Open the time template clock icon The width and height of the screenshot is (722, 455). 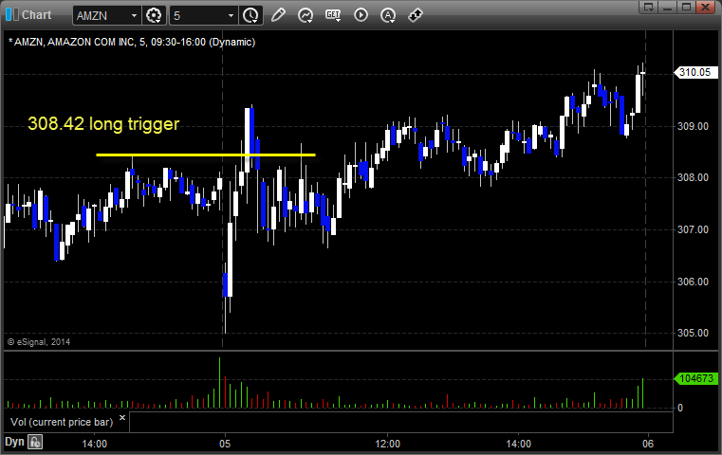click(251, 15)
